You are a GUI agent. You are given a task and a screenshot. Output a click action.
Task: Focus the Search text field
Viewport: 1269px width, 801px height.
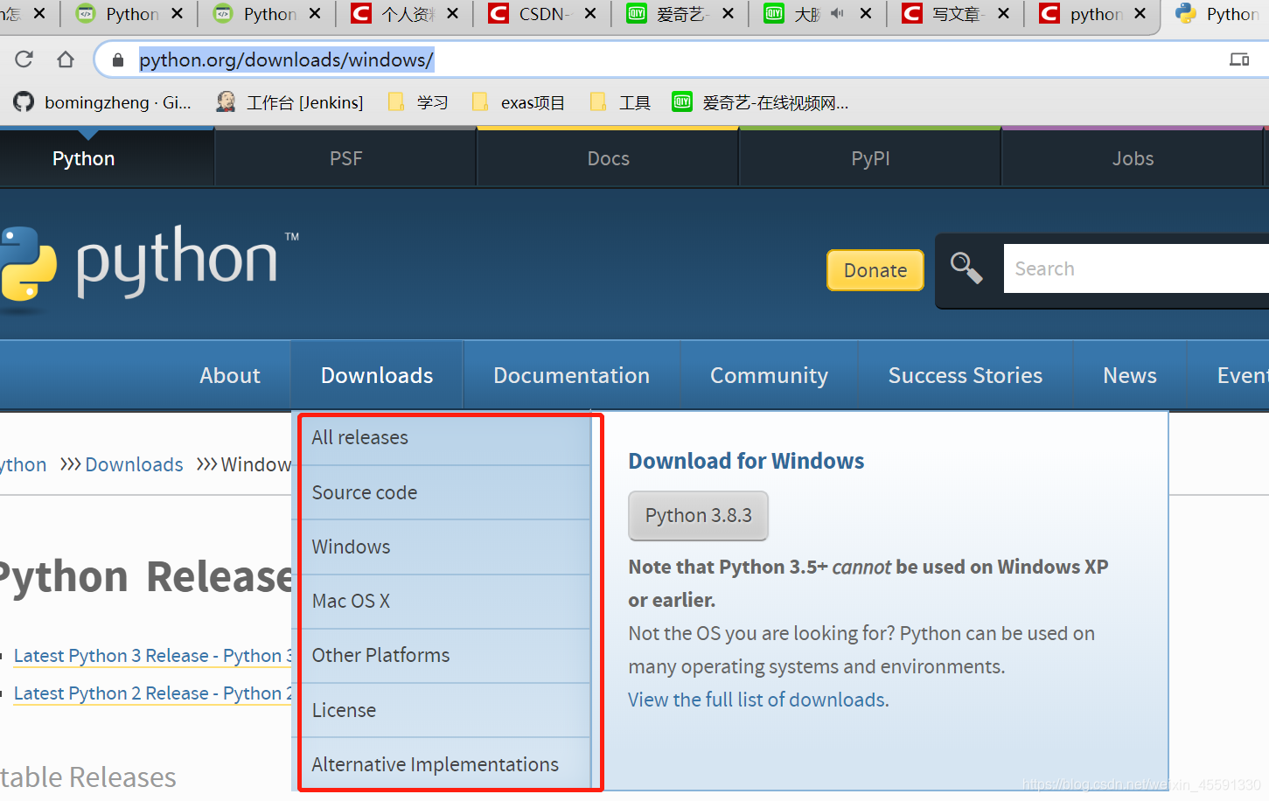[x=1136, y=268]
